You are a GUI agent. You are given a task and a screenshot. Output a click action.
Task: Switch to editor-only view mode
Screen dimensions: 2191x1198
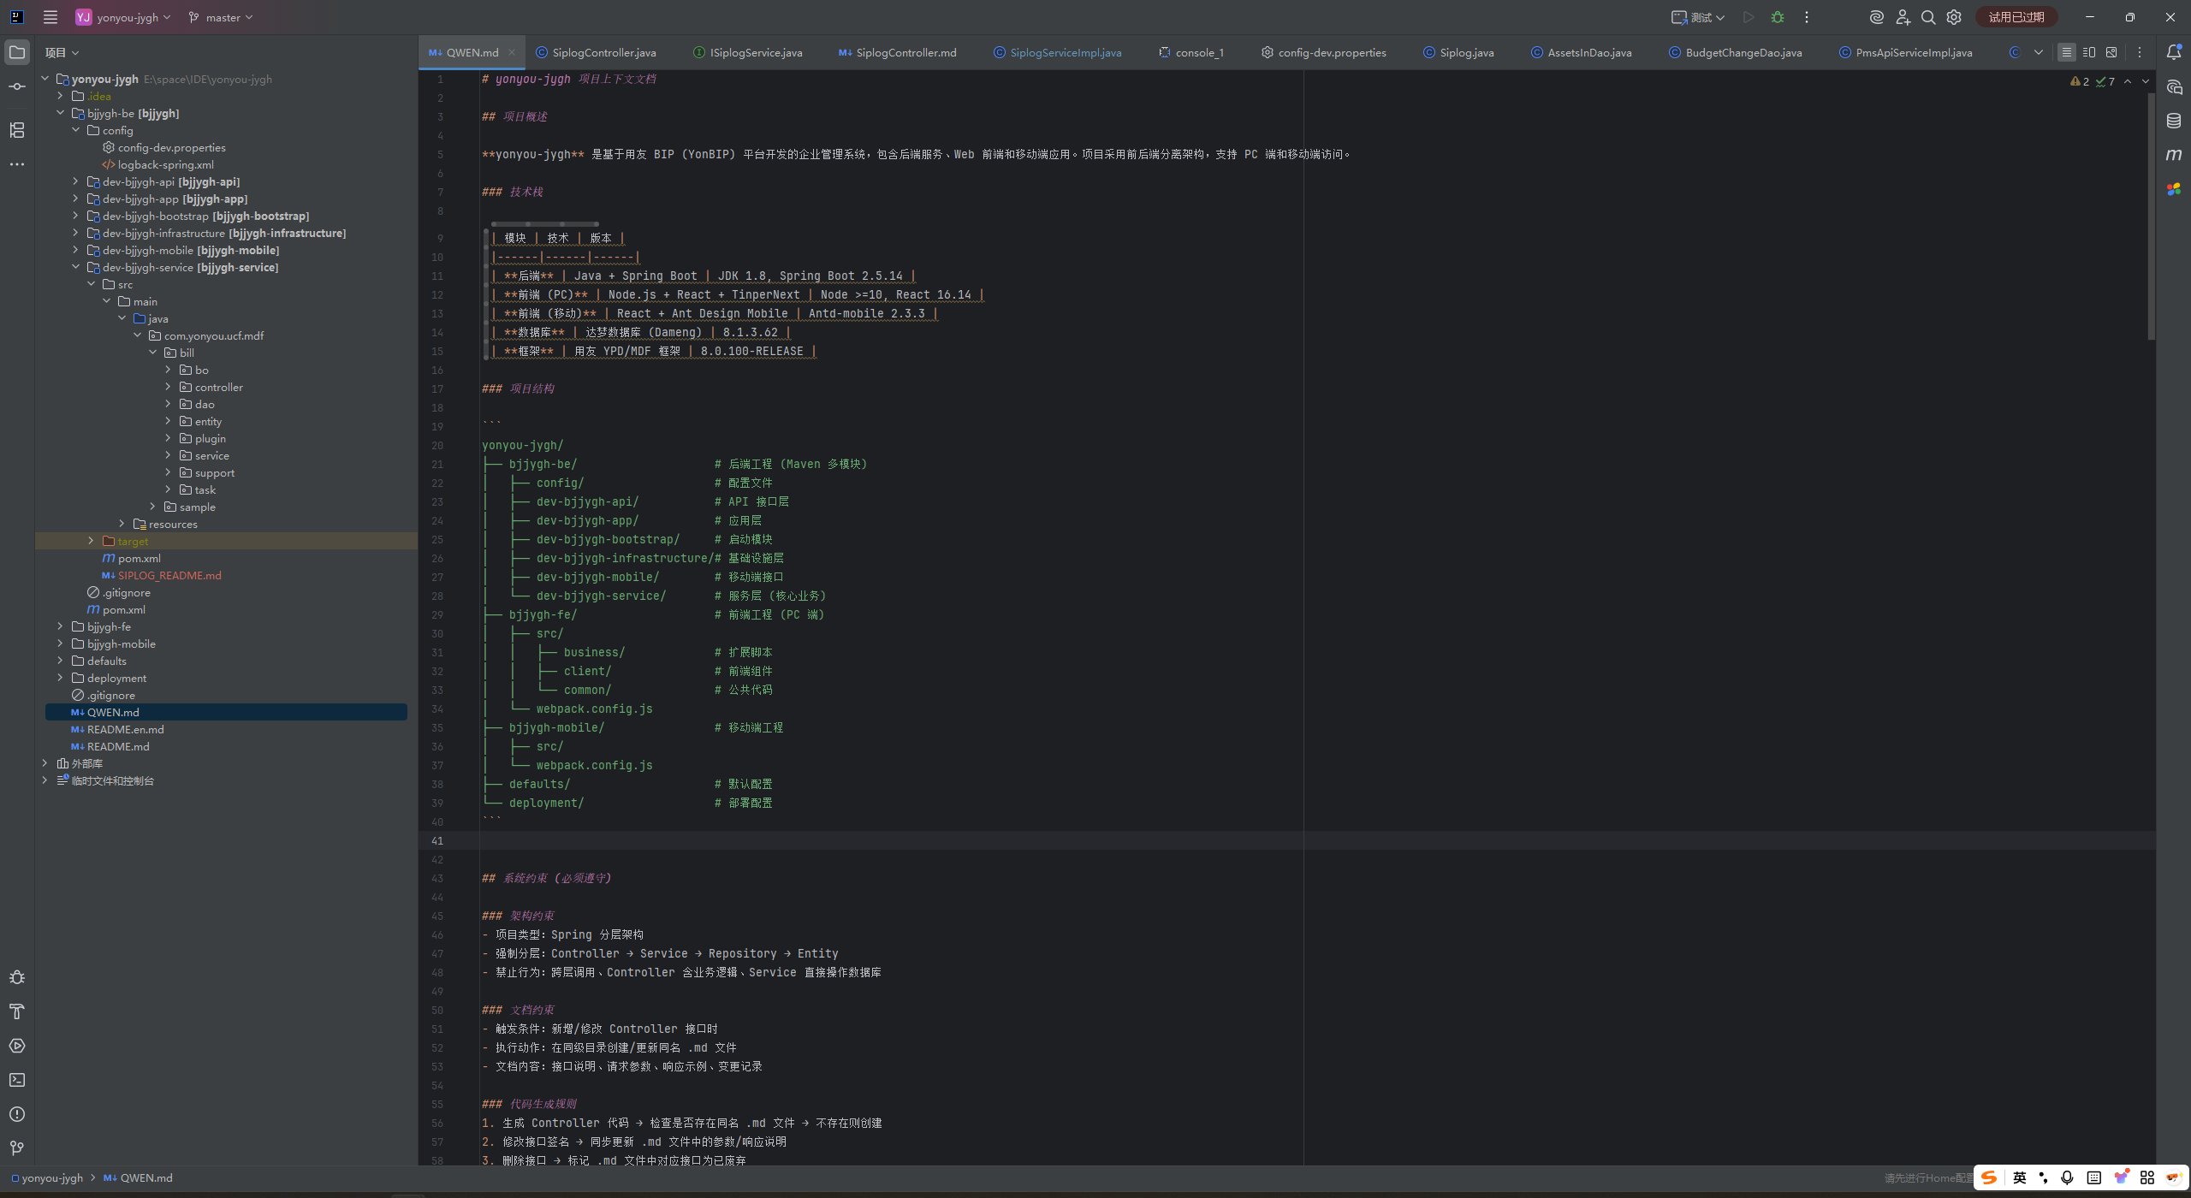click(x=2067, y=52)
